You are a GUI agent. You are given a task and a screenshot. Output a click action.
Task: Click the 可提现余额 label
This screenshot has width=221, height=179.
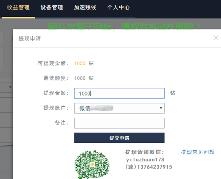[x=53, y=63]
